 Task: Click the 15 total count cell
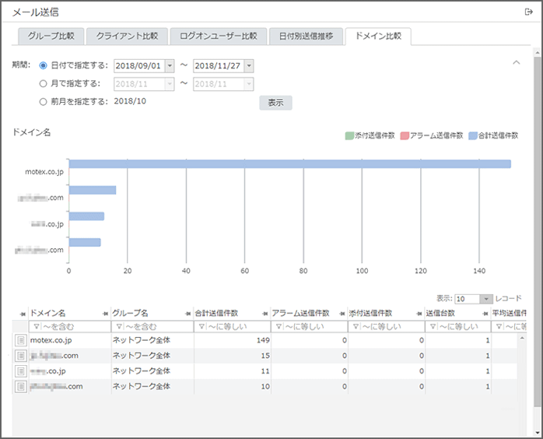coord(233,356)
